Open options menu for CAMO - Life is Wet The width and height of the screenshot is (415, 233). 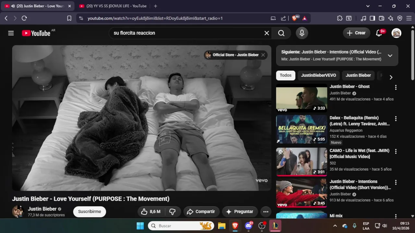pos(396,151)
